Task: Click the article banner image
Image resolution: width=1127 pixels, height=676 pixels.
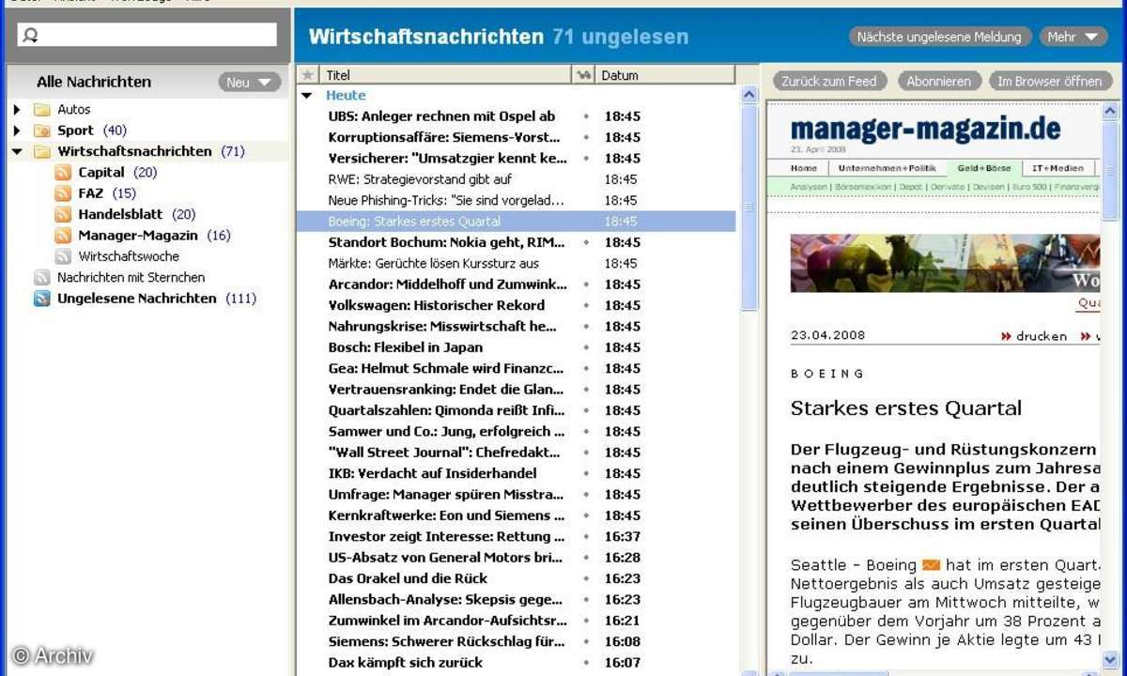Action: point(945,264)
